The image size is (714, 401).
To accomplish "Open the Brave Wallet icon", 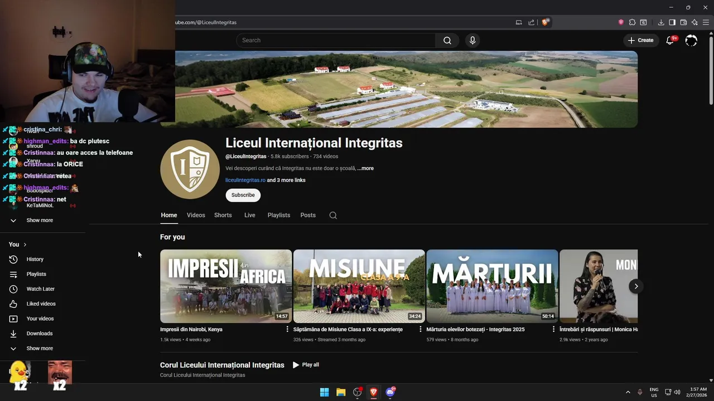I will point(683,22).
